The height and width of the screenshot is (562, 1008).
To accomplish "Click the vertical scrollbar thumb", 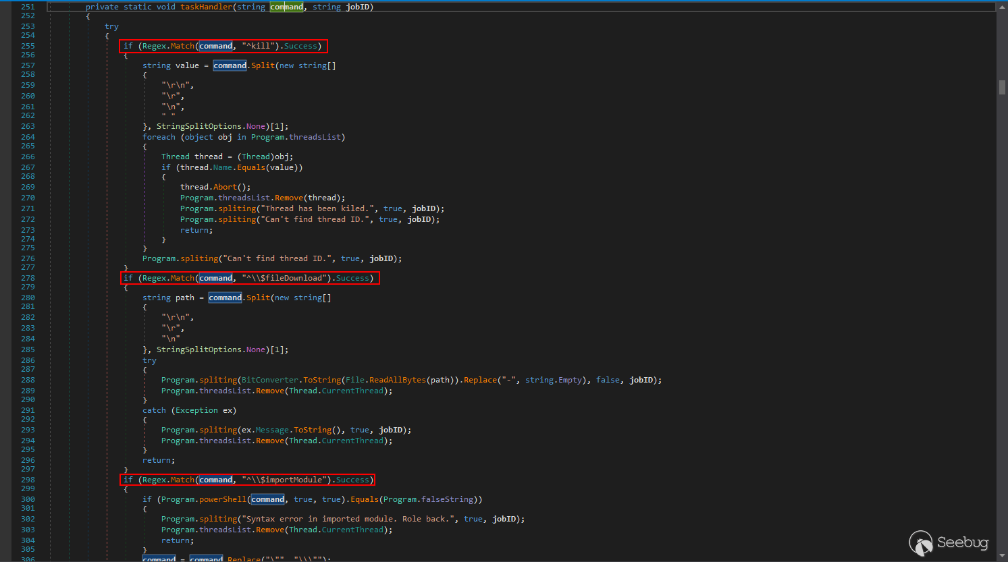I will click(x=1002, y=87).
